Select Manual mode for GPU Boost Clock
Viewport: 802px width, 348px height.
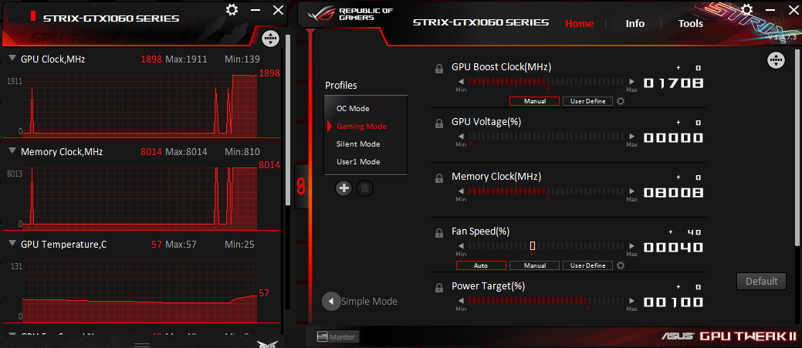[x=534, y=101]
